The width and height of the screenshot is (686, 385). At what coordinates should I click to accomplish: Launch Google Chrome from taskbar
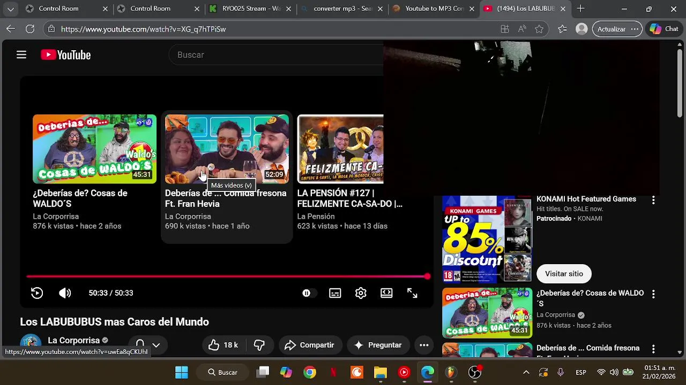[310, 372]
